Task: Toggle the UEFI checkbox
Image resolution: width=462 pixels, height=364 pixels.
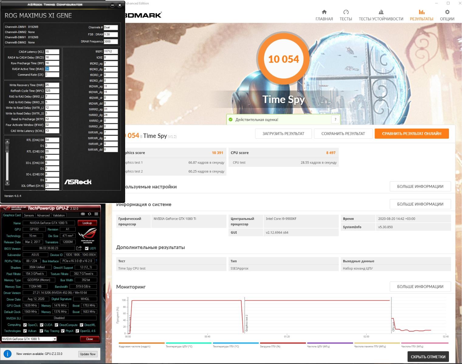Action: click(87, 248)
